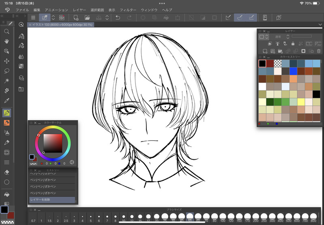Select the Fill bucket tool in left toolbar
This screenshot has height=225, width=324.
[x=6, y=195]
